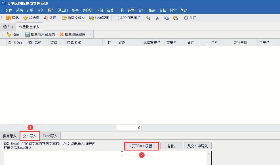The height and width of the screenshot is (165, 280).
Task: Open the 工具 menu
Action: [x=121, y=11]
